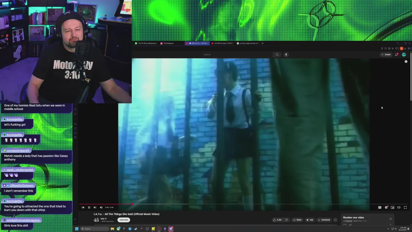Open the tatu channel name link

click(103, 218)
